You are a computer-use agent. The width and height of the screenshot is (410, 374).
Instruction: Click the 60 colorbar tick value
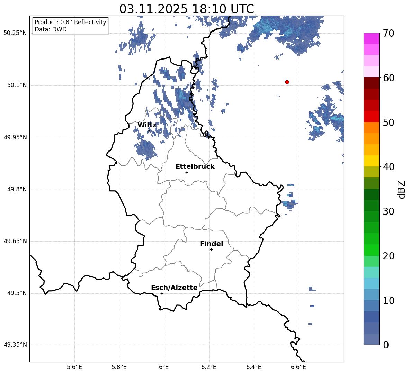tap(389, 78)
